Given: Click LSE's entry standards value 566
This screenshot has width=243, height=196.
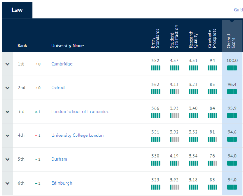Looking at the screenshot, I should [x=155, y=108].
